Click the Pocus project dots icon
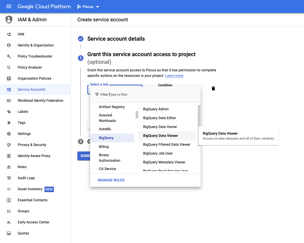 click(79, 7)
